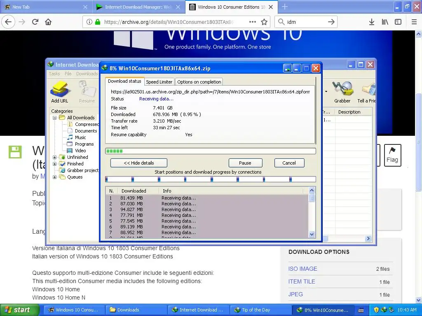422x316 pixels.
Task: Open JPEG download option link
Action: click(295, 294)
